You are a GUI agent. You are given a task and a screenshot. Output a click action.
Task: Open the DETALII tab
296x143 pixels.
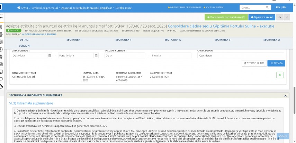[25, 40]
